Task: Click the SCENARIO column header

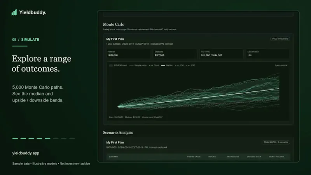Action: 114,157
